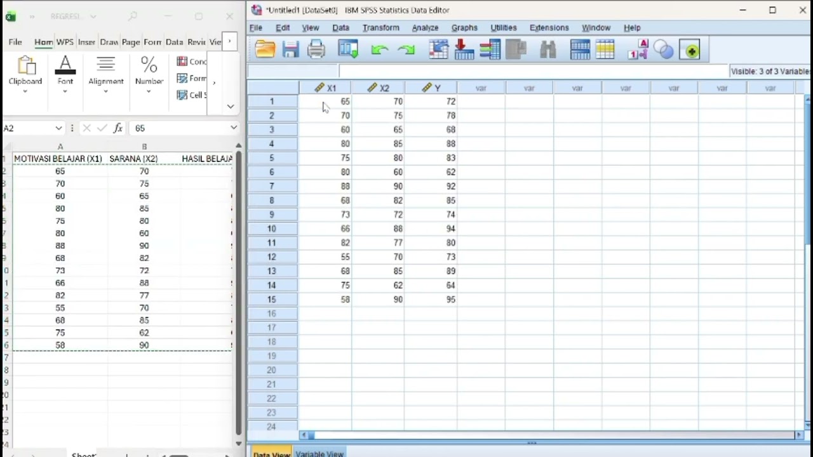813x457 pixels.
Task: Select the Y column header in SPSS
Action: point(431,88)
